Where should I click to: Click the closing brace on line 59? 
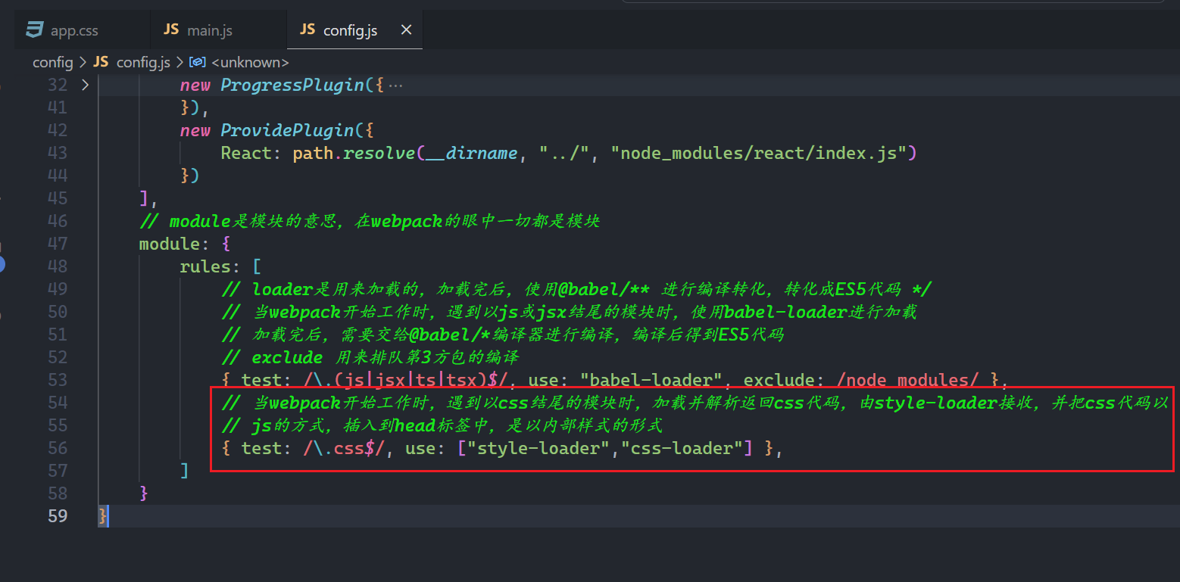point(103,516)
